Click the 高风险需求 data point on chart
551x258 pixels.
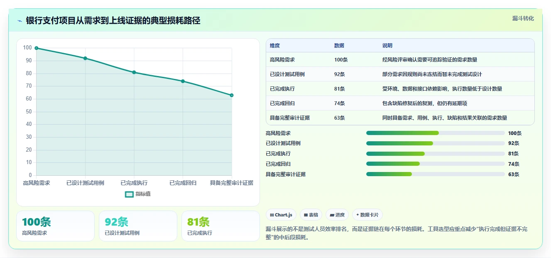point(37,48)
